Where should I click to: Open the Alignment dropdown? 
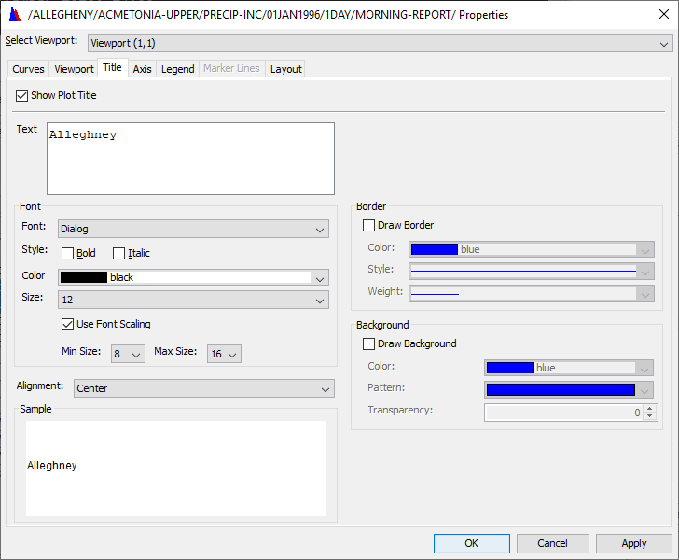pos(202,388)
